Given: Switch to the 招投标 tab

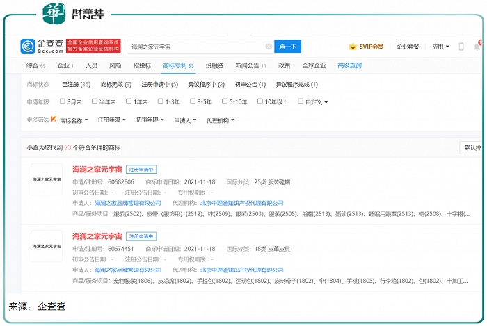Looking at the screenshot, I should [x=141, y=65].
